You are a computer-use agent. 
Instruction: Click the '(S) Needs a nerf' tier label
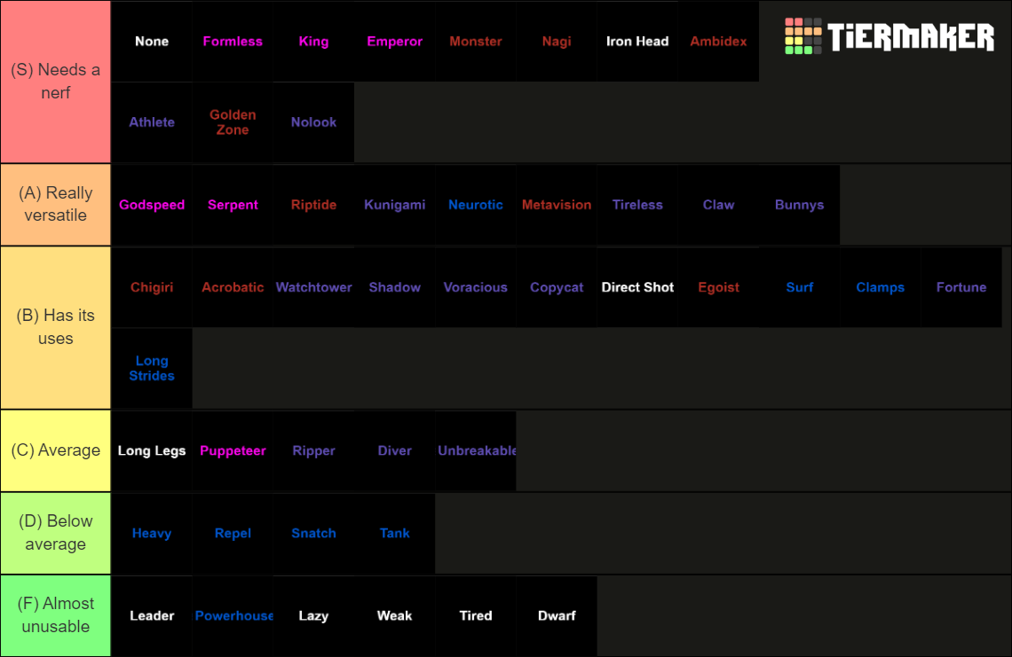(55, 82)
